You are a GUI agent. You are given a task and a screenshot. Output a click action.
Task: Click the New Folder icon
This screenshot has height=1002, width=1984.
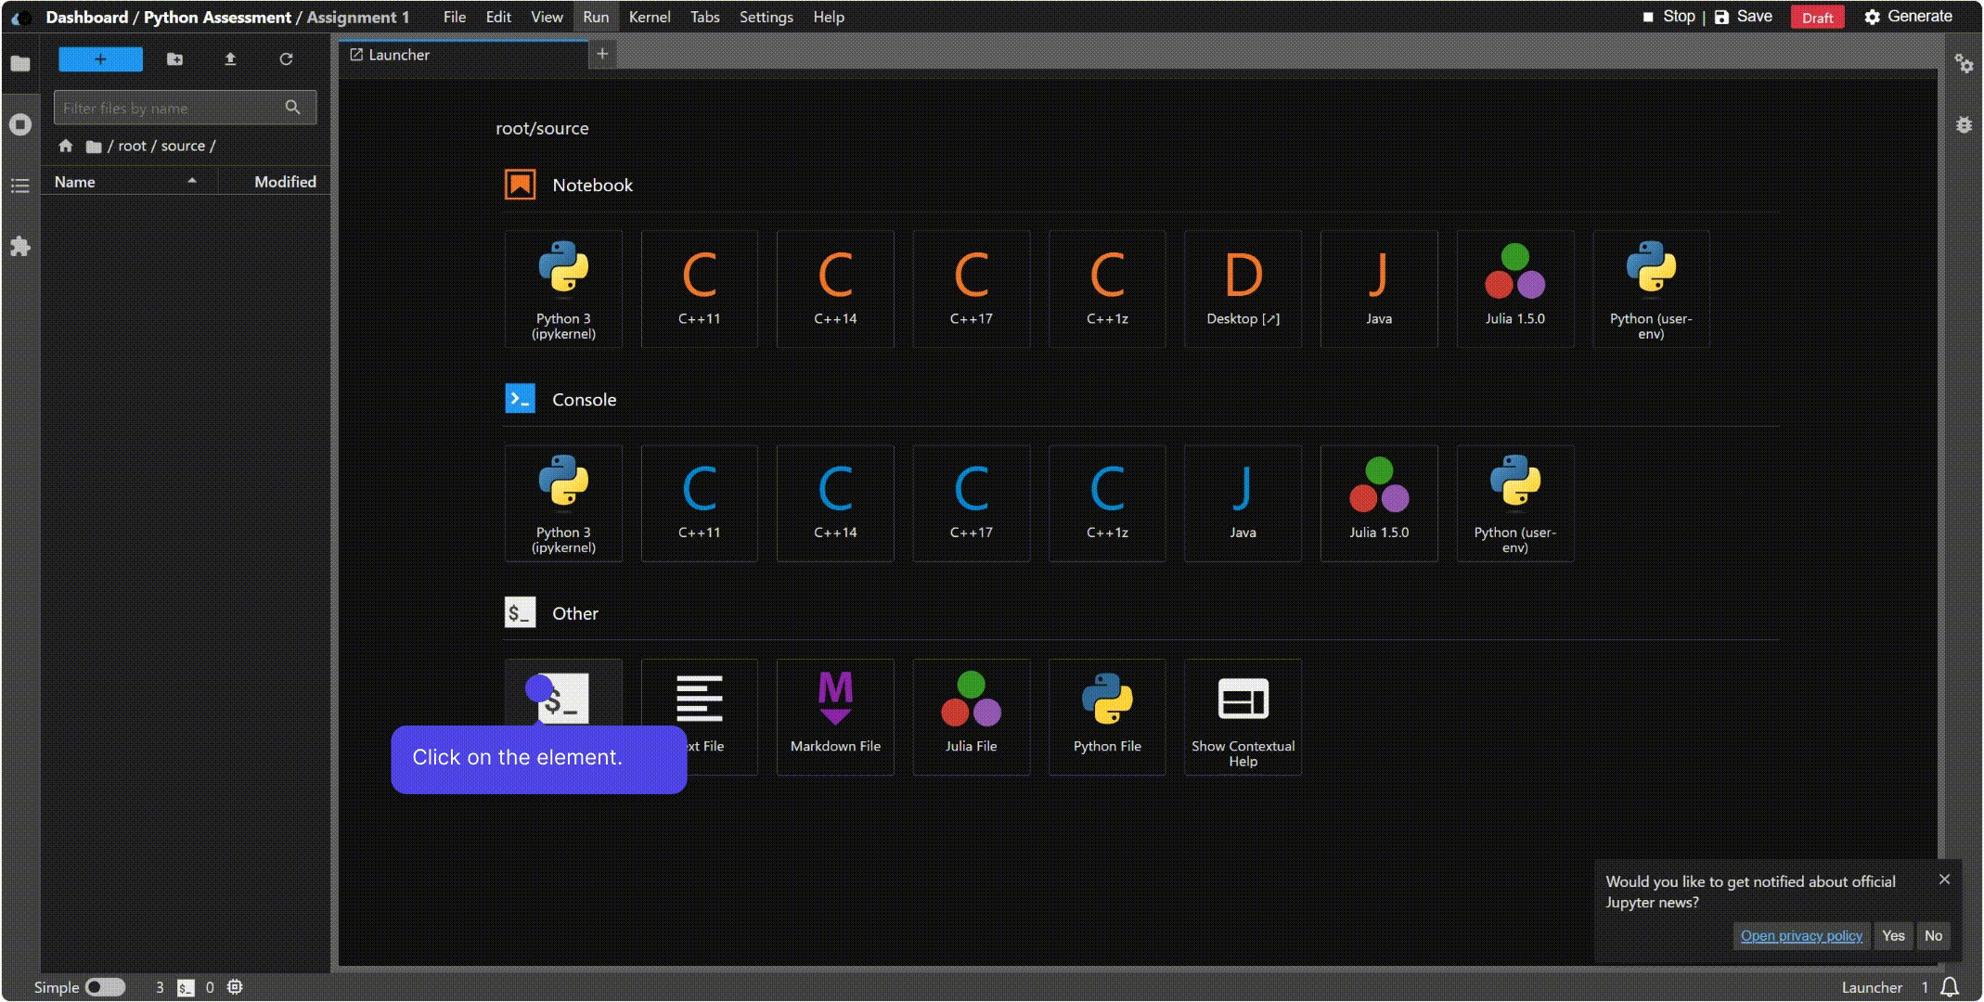coord(174,59)
